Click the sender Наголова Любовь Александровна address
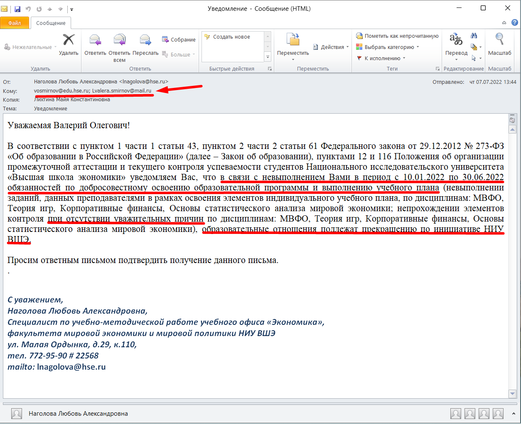Screen dimensions: 521x424 [x=101, y=81]
